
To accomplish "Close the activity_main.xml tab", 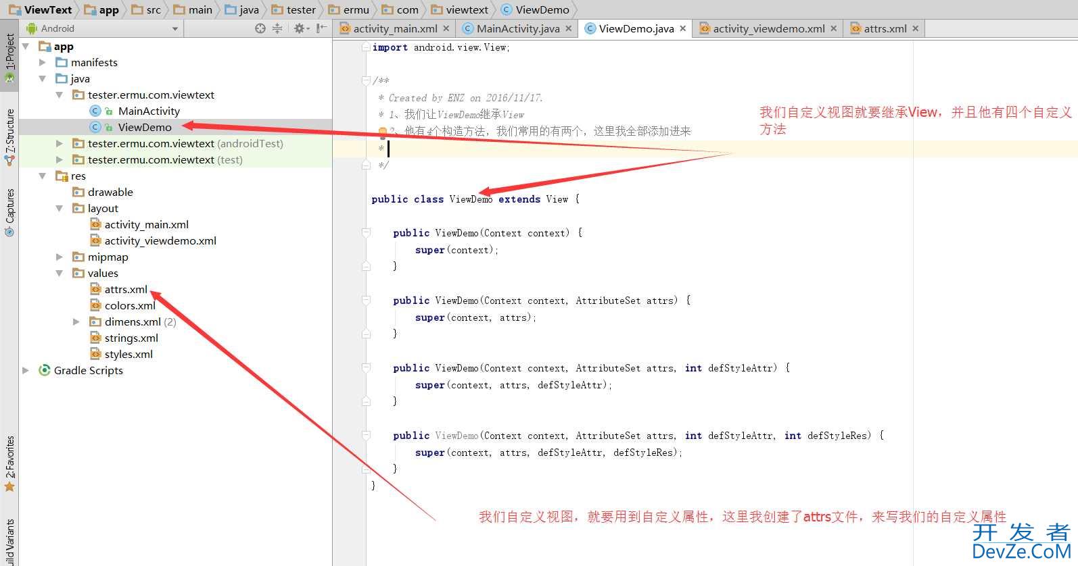I will coord(446,28).
